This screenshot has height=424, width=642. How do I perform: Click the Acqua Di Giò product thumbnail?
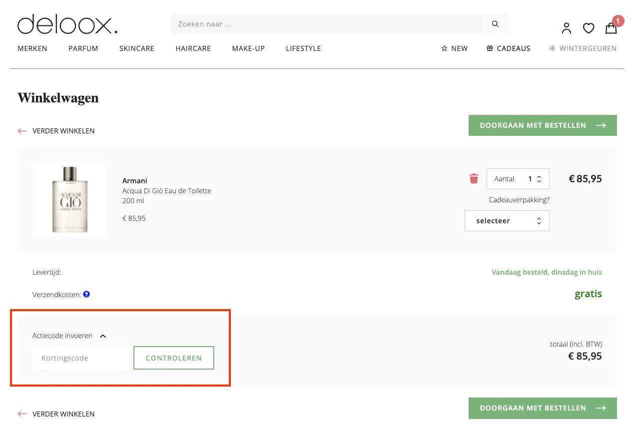pyautogui.click(x=69, y=200)
